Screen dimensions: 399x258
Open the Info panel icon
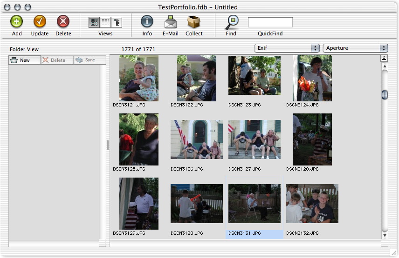click(x=147, y=22)
